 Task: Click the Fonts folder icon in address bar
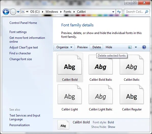(x=23, y=11)
